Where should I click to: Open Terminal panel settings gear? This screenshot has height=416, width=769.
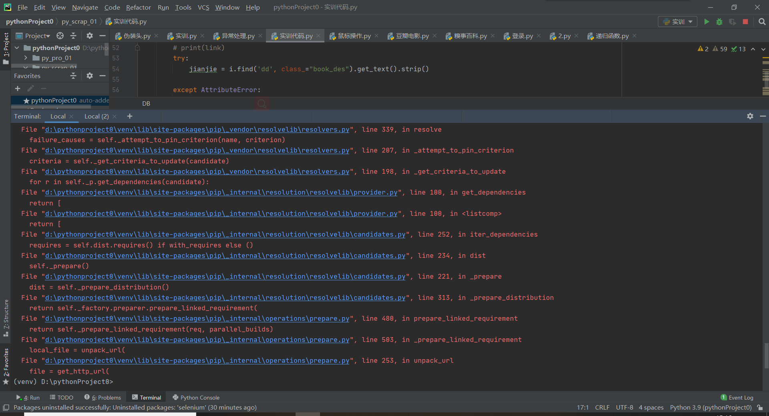750,116
